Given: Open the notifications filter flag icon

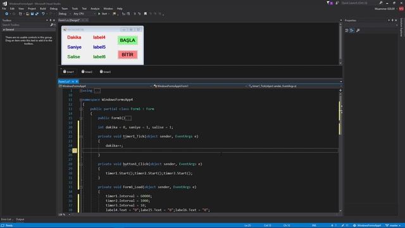Looking at the screenshot, I should [328, 3].
